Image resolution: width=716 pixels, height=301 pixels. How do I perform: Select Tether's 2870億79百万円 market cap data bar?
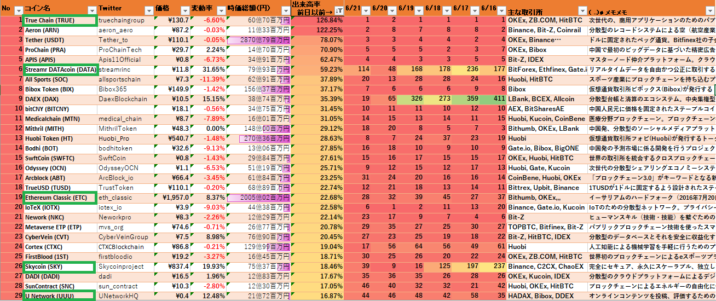click(258, 40)
